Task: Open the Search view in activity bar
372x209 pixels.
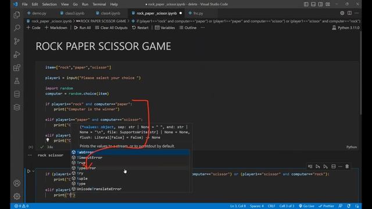Action: click(17, 28)
